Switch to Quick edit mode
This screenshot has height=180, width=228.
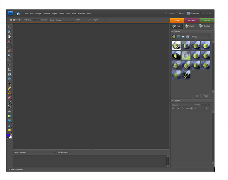190,26
